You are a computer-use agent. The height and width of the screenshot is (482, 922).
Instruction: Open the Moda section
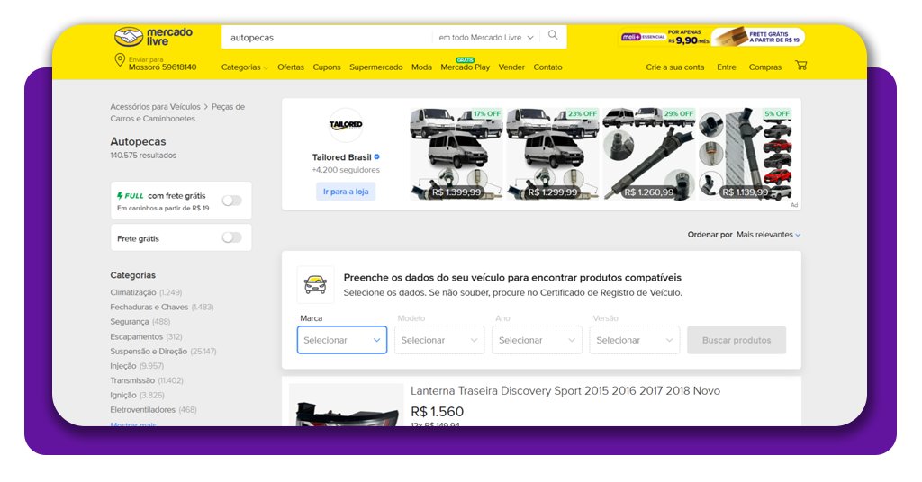click(421, 67)
